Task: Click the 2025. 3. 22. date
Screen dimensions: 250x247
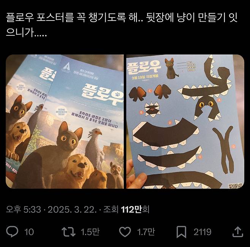Action: click(x=72, y=209)
